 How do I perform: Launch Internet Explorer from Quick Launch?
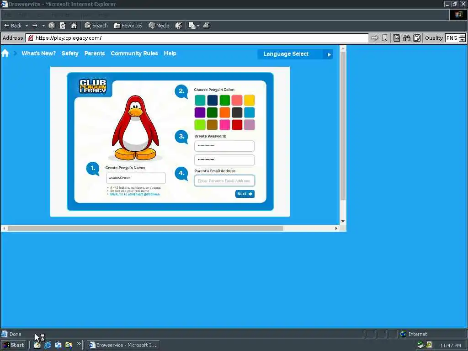coord(48,345)
